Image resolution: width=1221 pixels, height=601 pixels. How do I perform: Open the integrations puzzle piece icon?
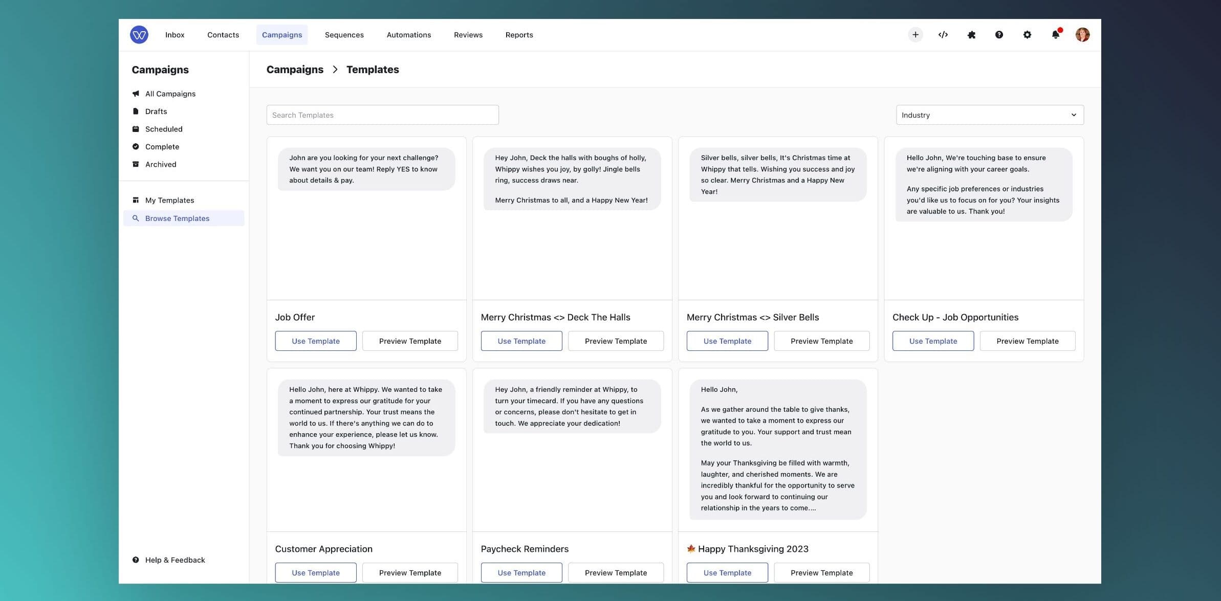[x=971, y=34]
